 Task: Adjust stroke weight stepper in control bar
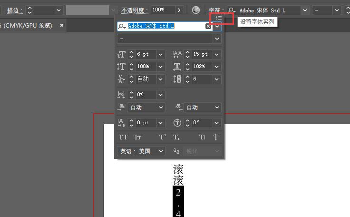(x=29, y=10)
